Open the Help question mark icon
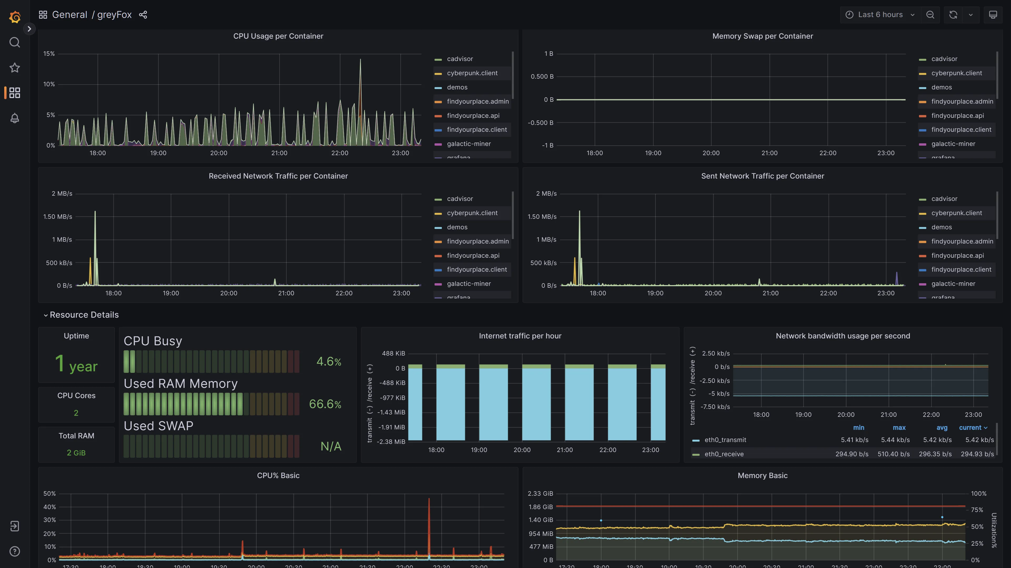The width and height of the screenshot is (1011, 568). pos(14,551)
